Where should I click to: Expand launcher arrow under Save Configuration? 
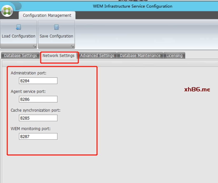(x=72, y=46)
